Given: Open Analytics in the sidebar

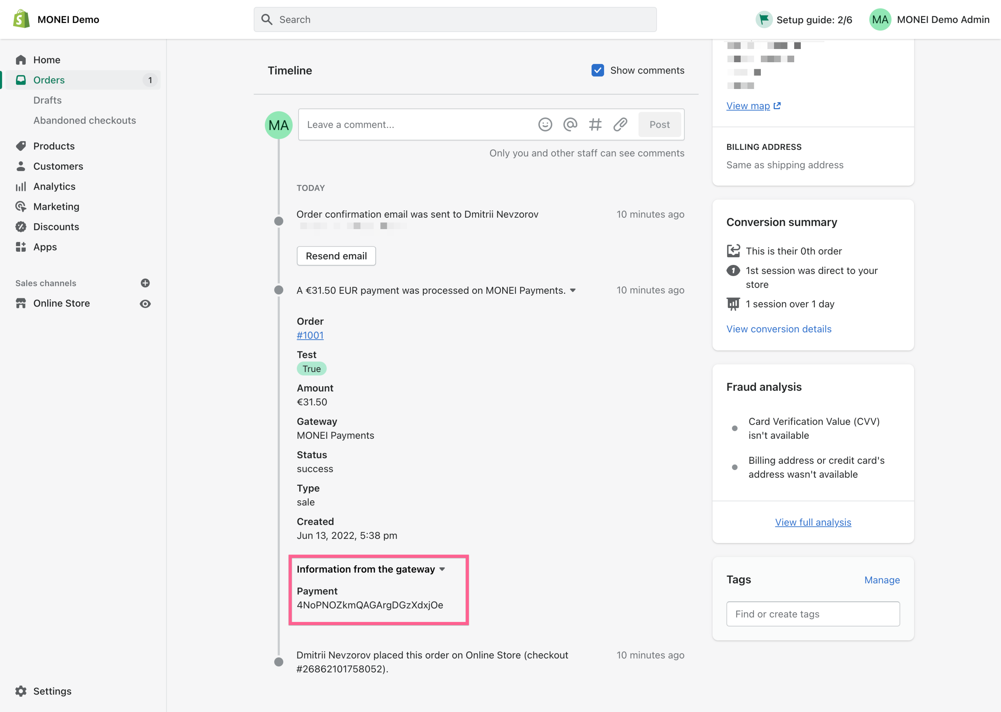Looking at the screenshot, I should (54, 186).
